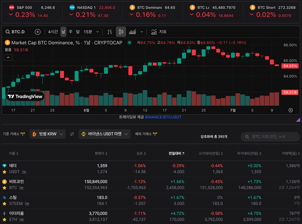This screenshot has width=302, height=224.
Task: Open the chart icon next to BTC
Action: pyautogui.click(x=22, y=188)
